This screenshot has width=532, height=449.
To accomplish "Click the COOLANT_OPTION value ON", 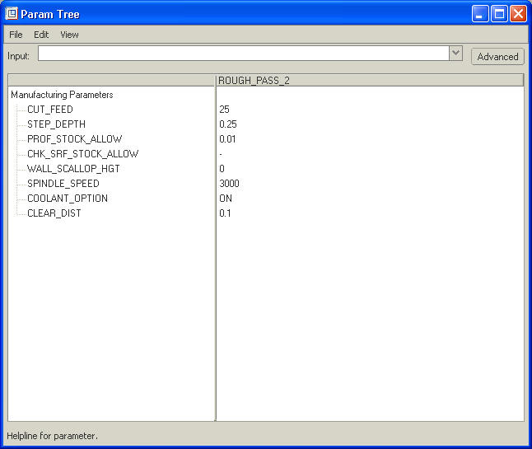I will (x=226, y=199).
